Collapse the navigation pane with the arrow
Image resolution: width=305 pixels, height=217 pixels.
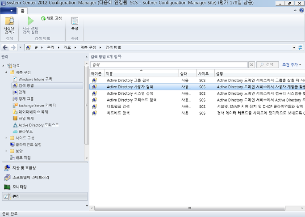pyautogui.click(x=86, y=57)
